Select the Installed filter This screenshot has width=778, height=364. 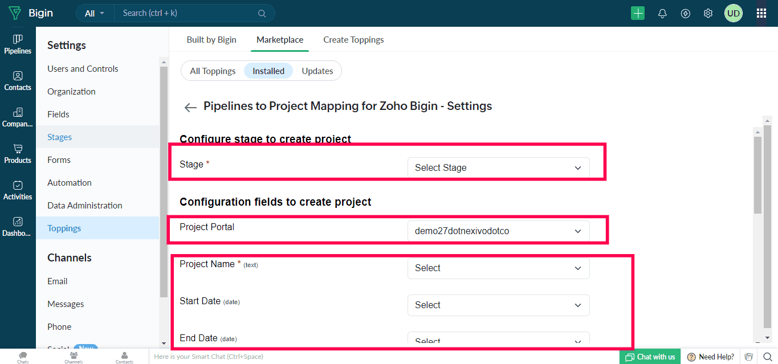(268, 71)
